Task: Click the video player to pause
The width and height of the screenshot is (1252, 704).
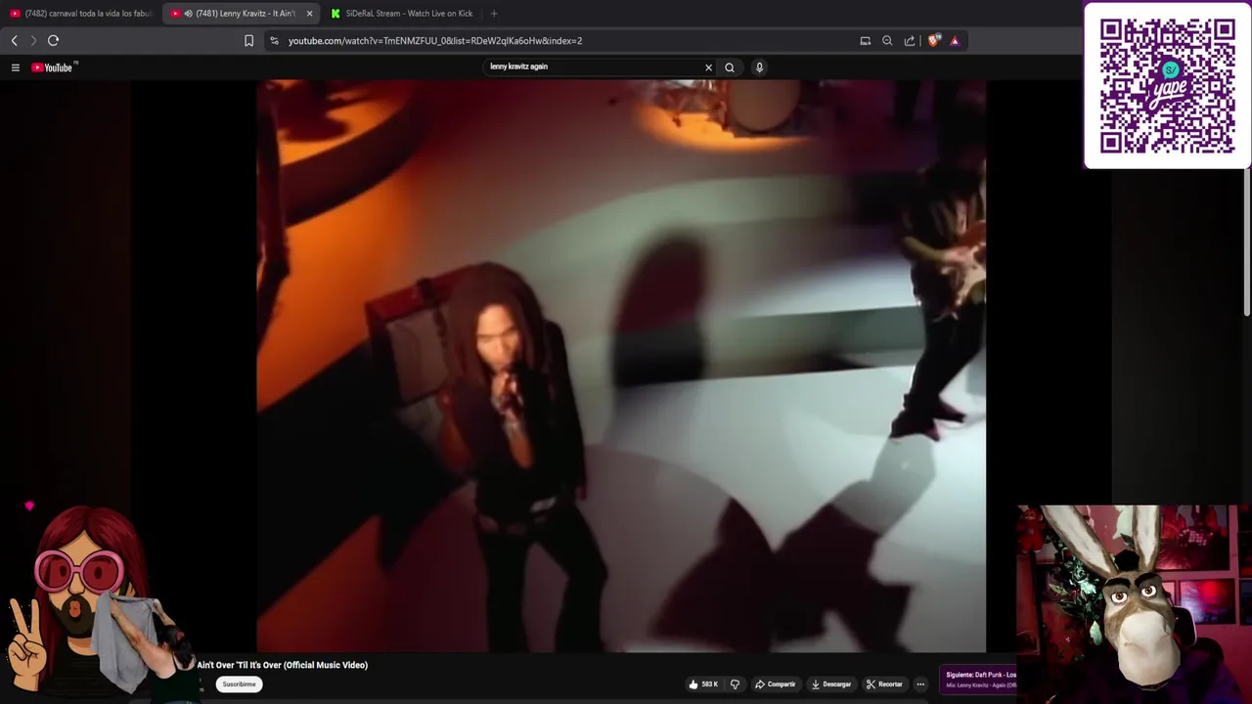Action: [621, 366]
